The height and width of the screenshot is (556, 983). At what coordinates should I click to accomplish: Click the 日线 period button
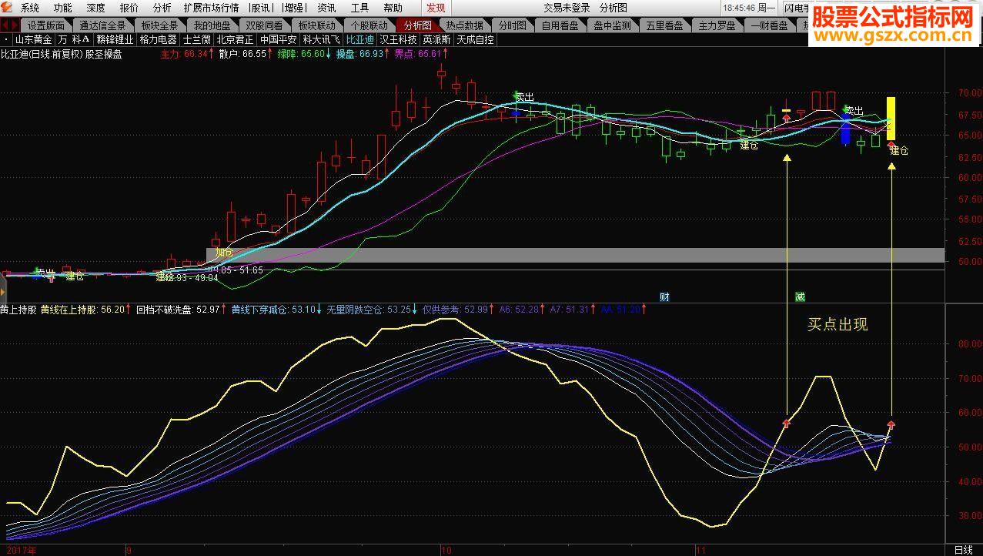coord(964,550)
